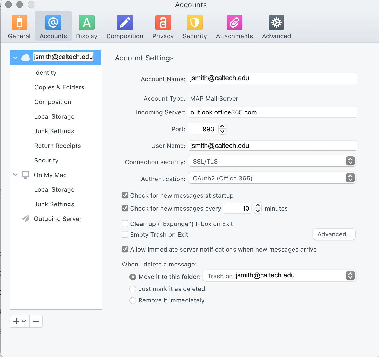Click the Incoming Server text field
Image resolution: width=379 pixels, height=357 pixels.
pos(272,112)
